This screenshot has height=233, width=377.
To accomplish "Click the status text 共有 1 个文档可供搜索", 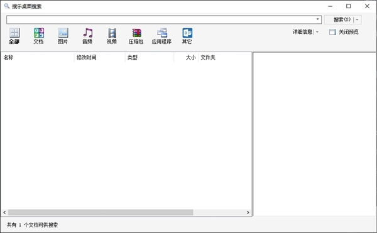I will click(x=32, y=225).
